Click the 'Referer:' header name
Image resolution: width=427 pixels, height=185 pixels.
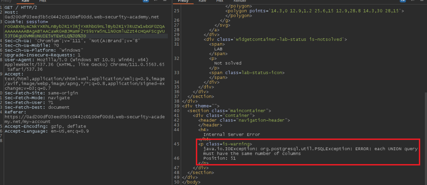click(x=15, y=112)
